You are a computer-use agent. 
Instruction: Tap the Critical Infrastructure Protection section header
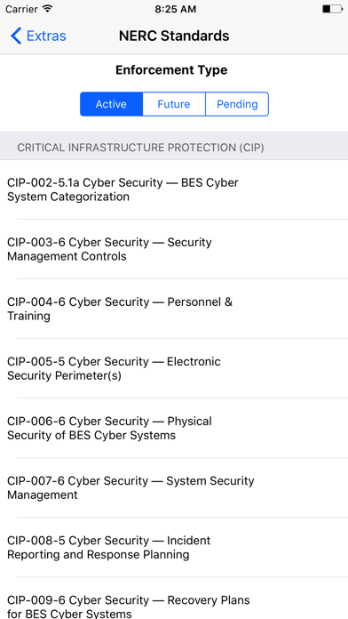coord(174,146)
